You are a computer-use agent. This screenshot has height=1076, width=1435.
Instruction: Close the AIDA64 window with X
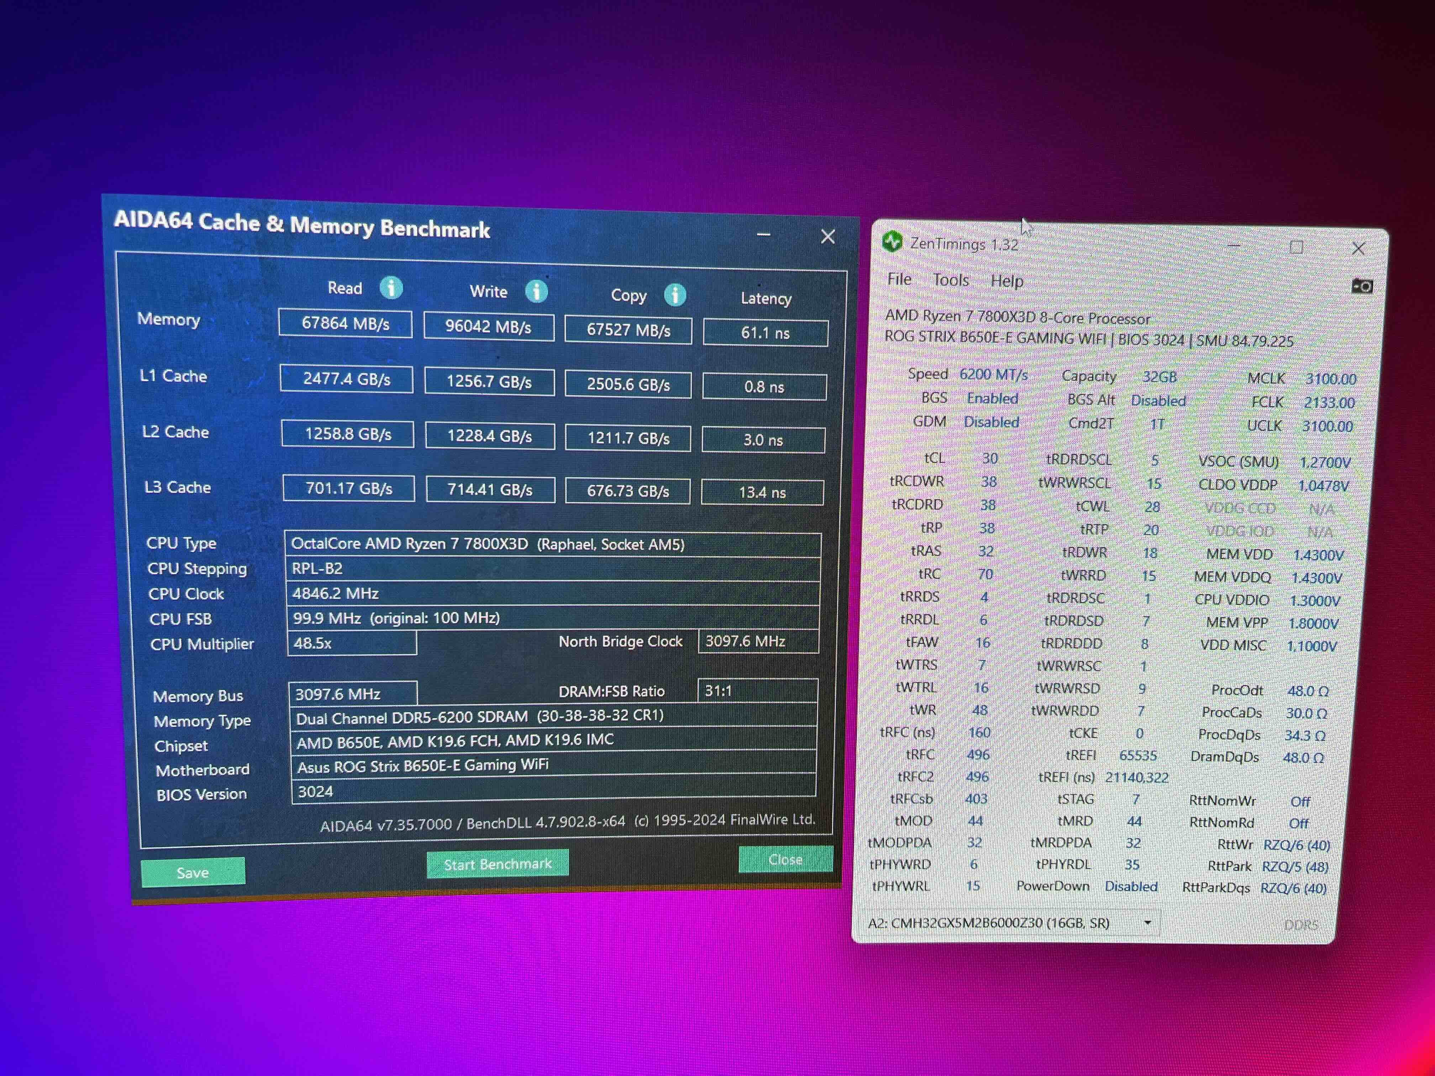click(x=828, y=236)
